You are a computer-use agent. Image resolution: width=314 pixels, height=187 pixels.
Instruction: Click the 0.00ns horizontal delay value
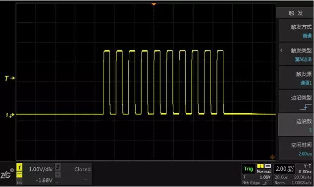coord(305,172)
